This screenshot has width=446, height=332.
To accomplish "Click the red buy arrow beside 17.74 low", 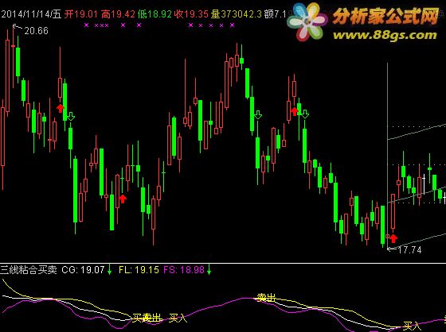I will pos(393,238).
